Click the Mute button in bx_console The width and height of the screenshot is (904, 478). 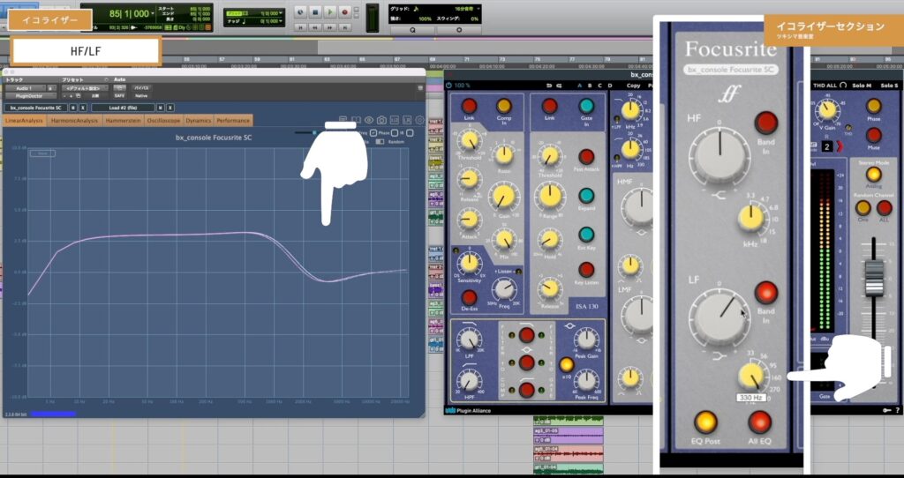873,135
